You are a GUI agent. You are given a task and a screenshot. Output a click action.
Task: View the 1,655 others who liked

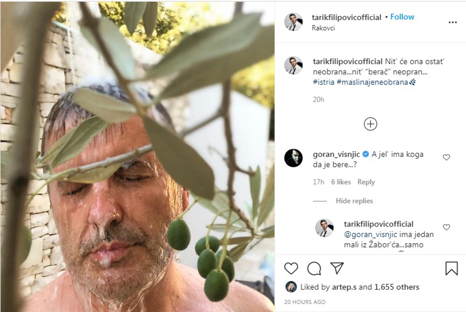(x=396, y=287)
